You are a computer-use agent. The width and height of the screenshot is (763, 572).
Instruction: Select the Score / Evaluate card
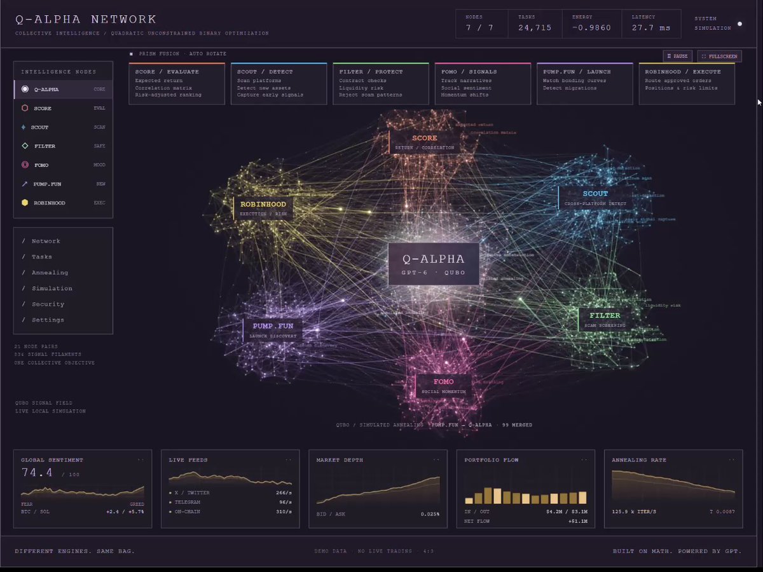pyautogui.click(x=177, y=83)
